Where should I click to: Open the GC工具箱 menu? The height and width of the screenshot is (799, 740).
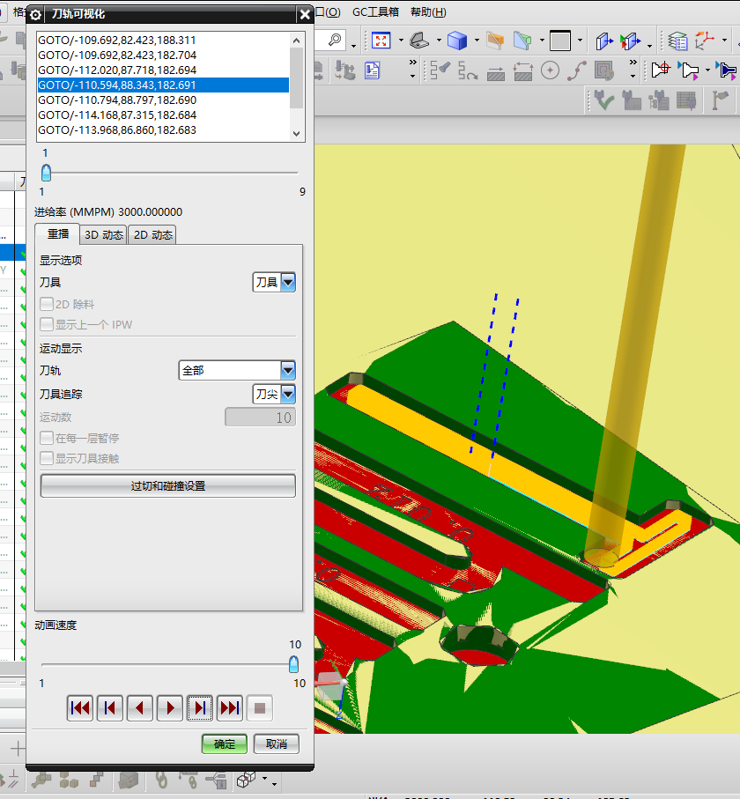coord(375,12)
